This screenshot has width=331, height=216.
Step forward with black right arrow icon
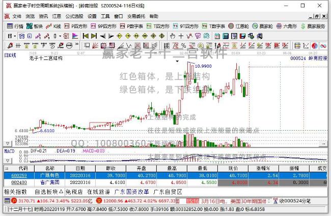tap(111, 36)
